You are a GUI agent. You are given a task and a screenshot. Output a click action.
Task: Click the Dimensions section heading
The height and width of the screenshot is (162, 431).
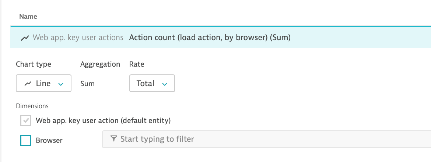[x=32, y=106]
